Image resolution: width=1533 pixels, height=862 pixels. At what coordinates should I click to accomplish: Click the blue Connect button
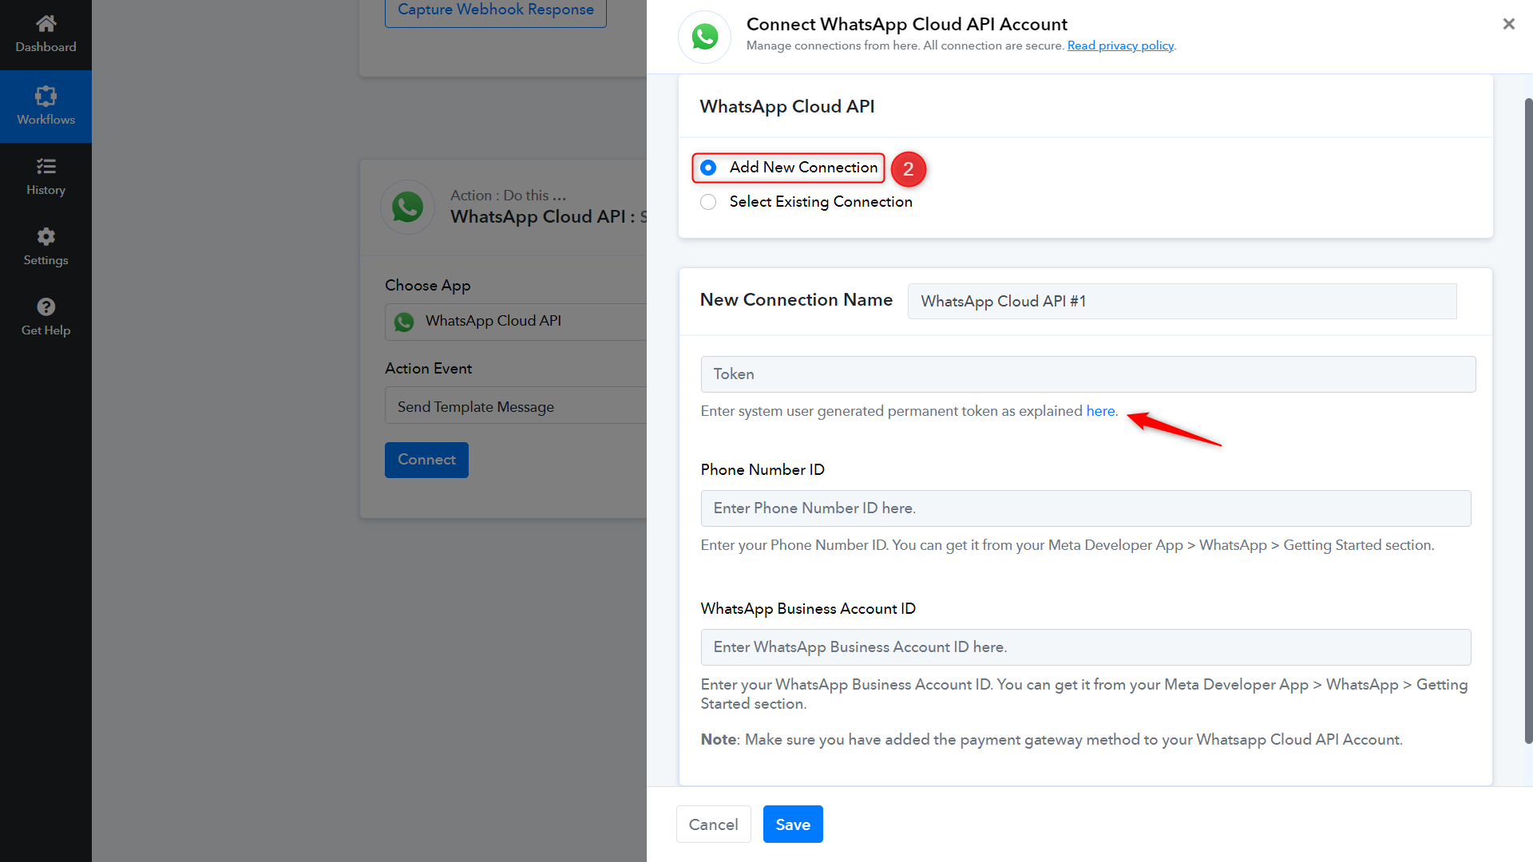coord(426,460)
